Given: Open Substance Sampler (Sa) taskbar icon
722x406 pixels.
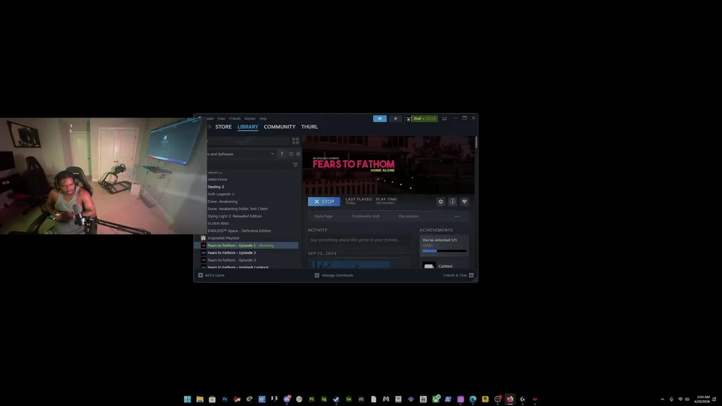Looking at the screenshot, I should (x=349, y=399).
